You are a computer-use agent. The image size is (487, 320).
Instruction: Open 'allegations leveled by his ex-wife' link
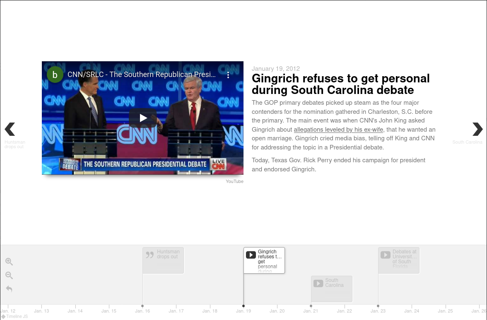pyautogui.click(x=339, y=130)
